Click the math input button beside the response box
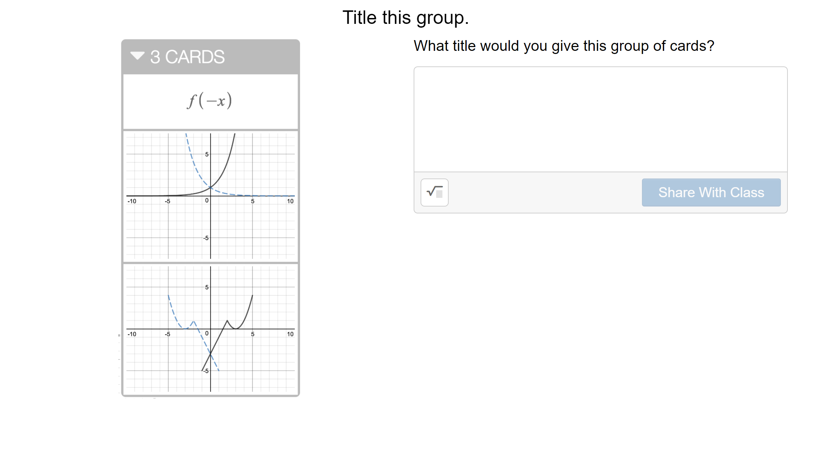The width and height of the screenshot is (837, 467). point(434,192)
